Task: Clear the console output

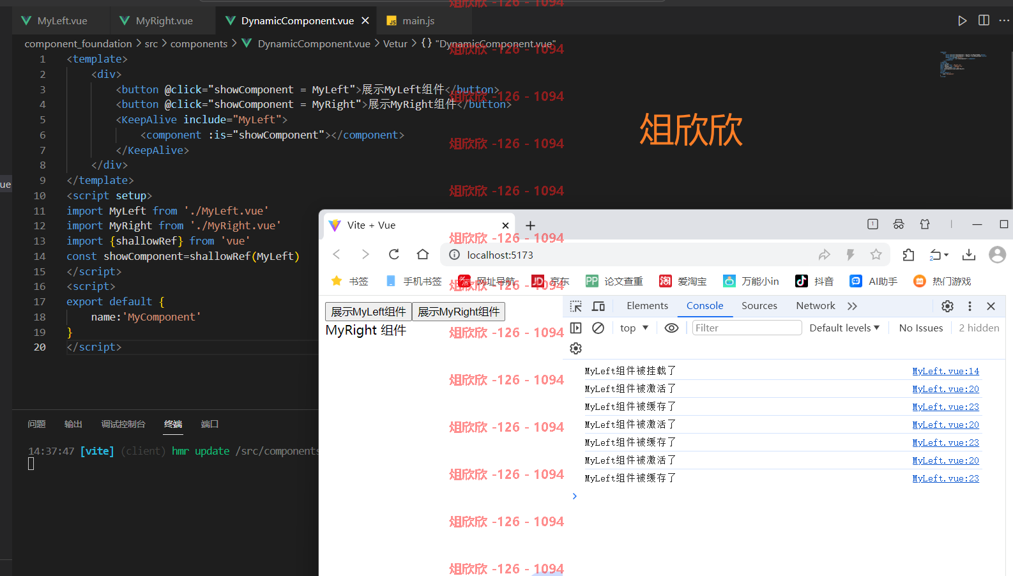Action: 598,328
